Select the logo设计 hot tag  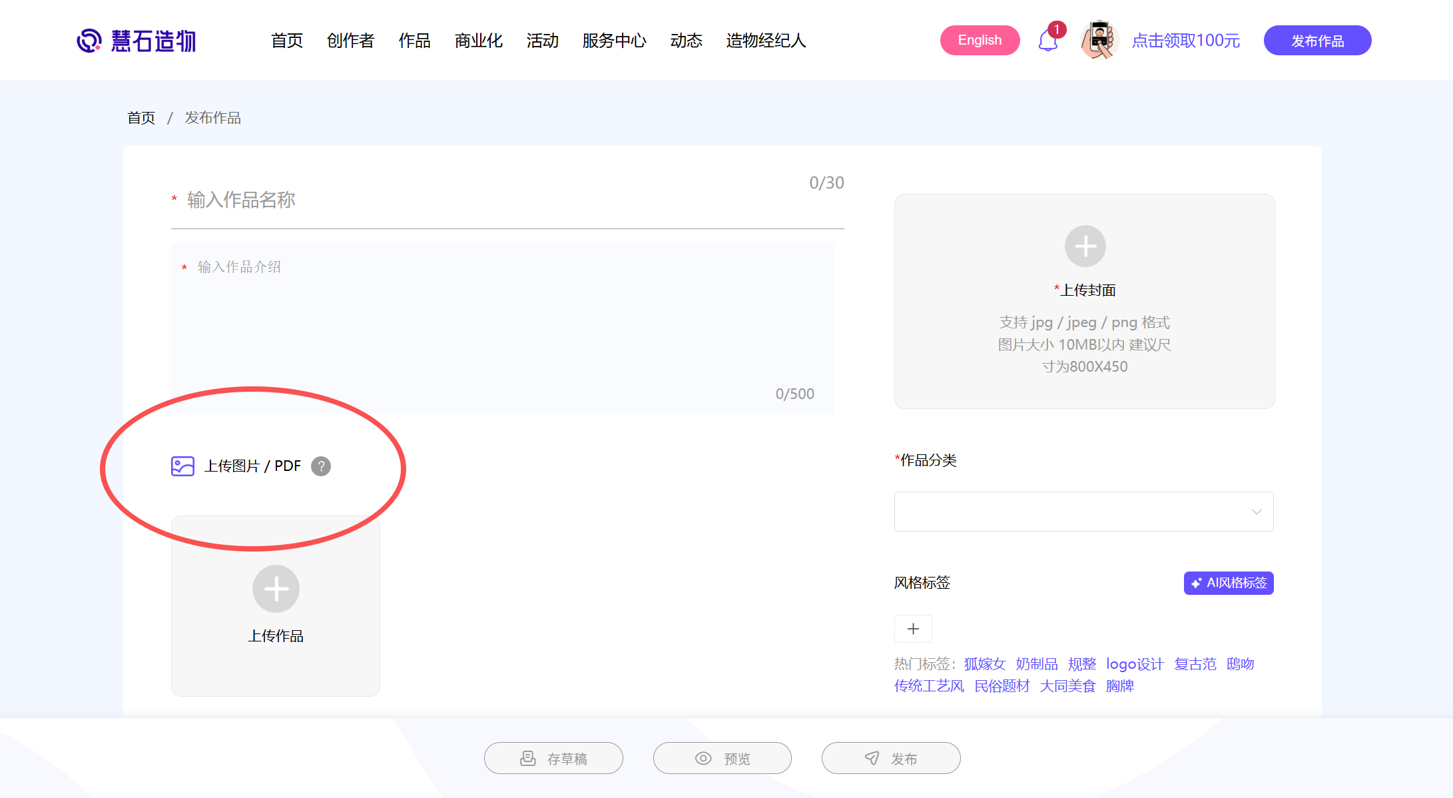coord(1135,664)
